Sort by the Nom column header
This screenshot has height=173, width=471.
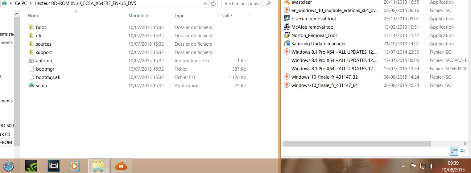(x=33, y=15)
